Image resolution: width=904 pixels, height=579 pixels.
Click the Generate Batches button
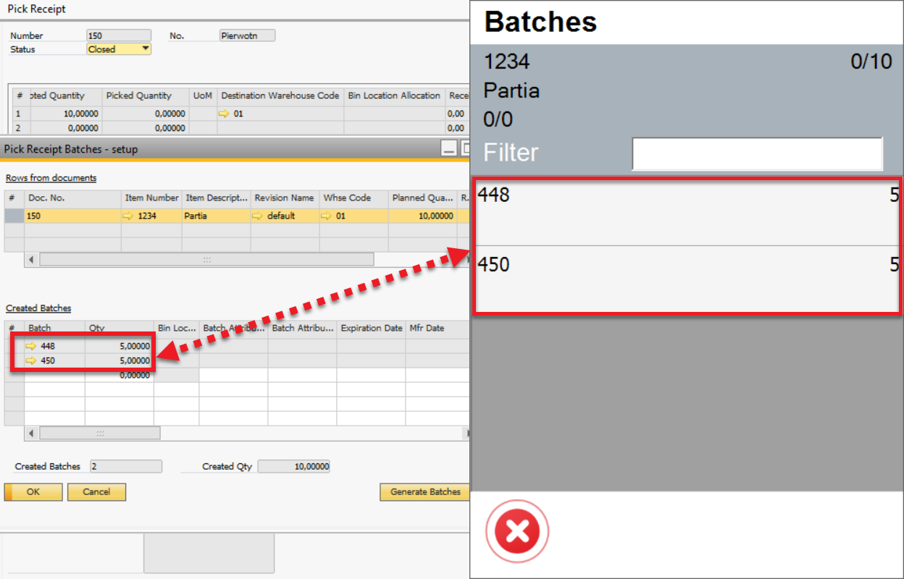click(x=425, y=492)
